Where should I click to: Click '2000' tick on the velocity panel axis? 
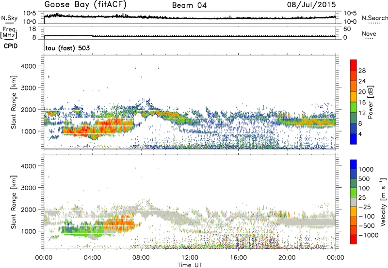(x=28, y=209)
